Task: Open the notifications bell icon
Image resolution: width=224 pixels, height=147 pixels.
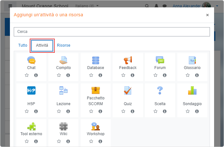Action: [156, 6]
